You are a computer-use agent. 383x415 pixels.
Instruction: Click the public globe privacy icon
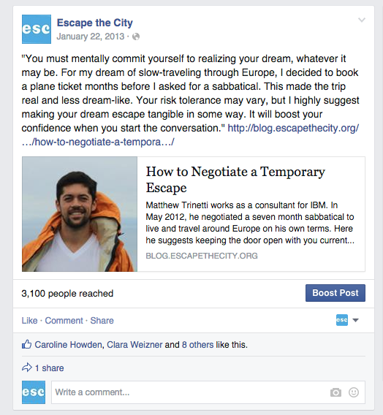coord(136,37)
